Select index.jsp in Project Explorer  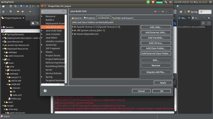coord(15,99)
